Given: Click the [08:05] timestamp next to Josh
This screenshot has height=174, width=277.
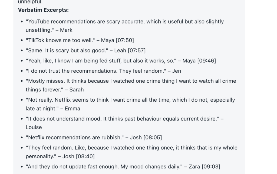Looking at the screenshot, I should 153,138.
